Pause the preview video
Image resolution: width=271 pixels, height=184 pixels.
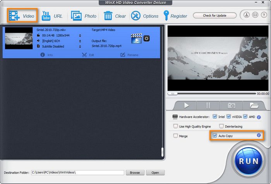coord(208,106)
